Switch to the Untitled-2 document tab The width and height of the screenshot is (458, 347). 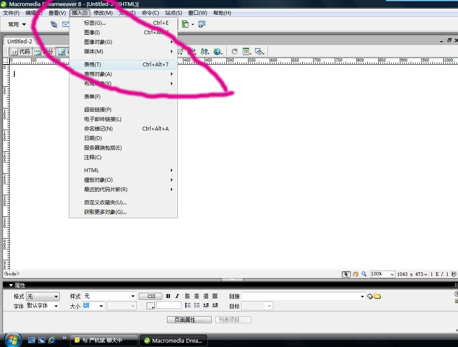[20, 42]
